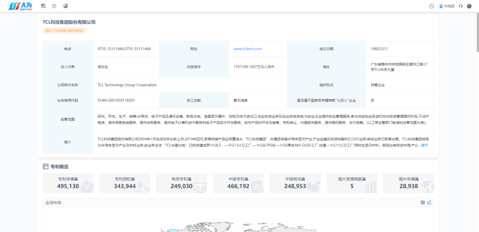Select English name TCL Technology Group Corporation
The width and height of the screenshot is (479, 232).
pyautogui.click(x=127, y=85)
